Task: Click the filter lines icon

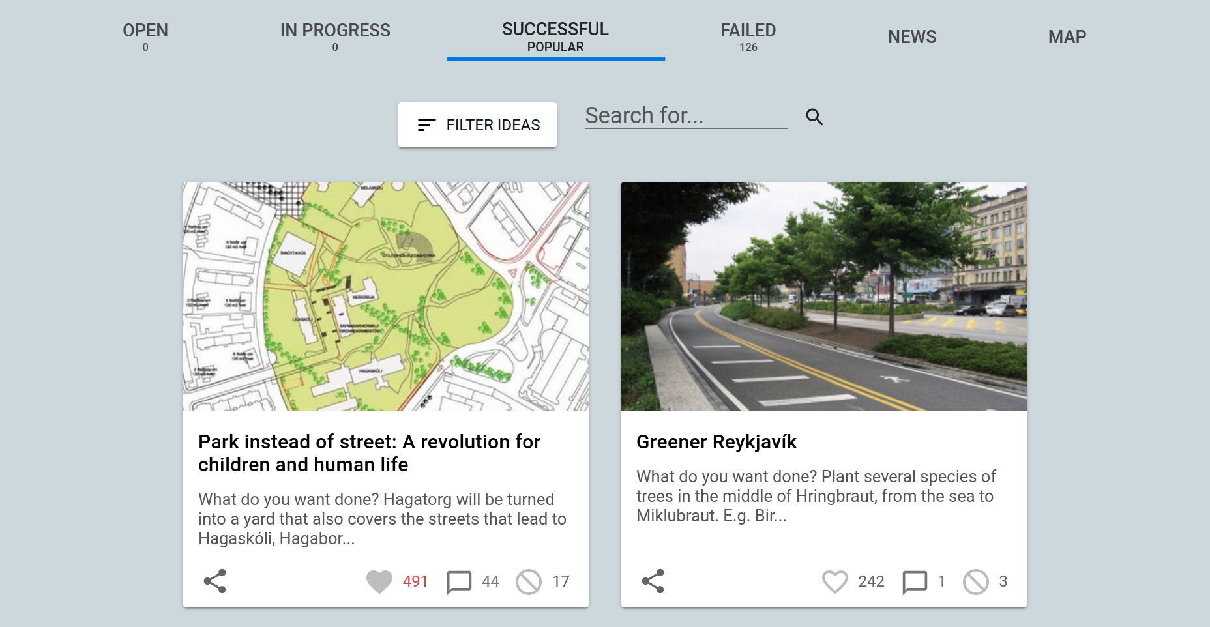Action: (x=426, y=125)
